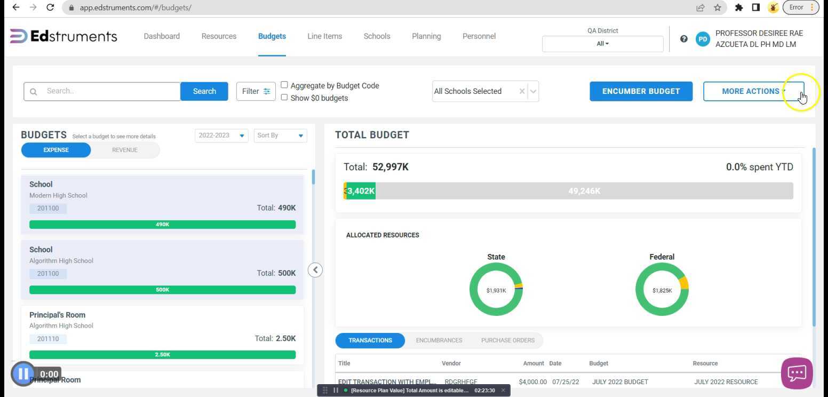Open the help question mark icon
This screenshot has height=397, width=828.
pos(684,39)
